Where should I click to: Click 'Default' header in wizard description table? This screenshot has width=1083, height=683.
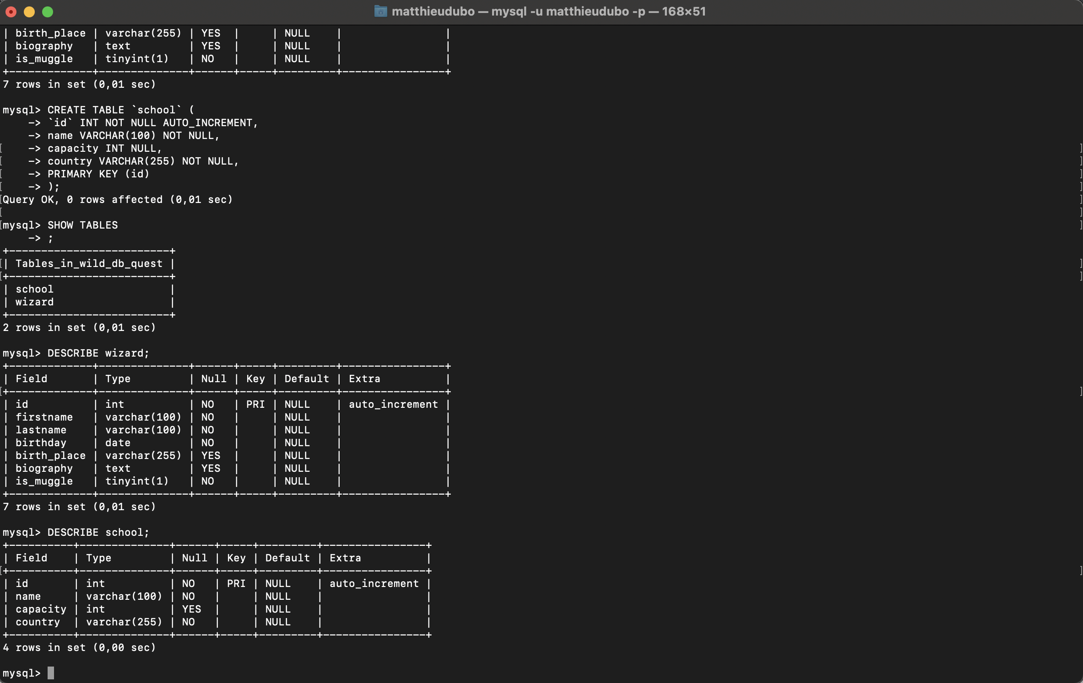click(x=307, y=379)
